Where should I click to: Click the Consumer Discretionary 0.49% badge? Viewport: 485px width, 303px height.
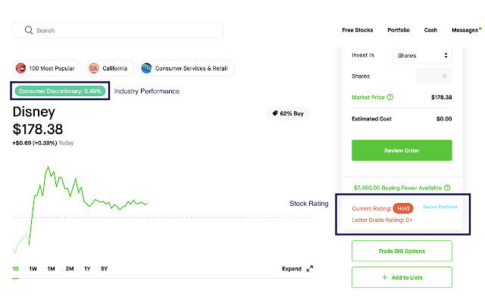(60, 91)
